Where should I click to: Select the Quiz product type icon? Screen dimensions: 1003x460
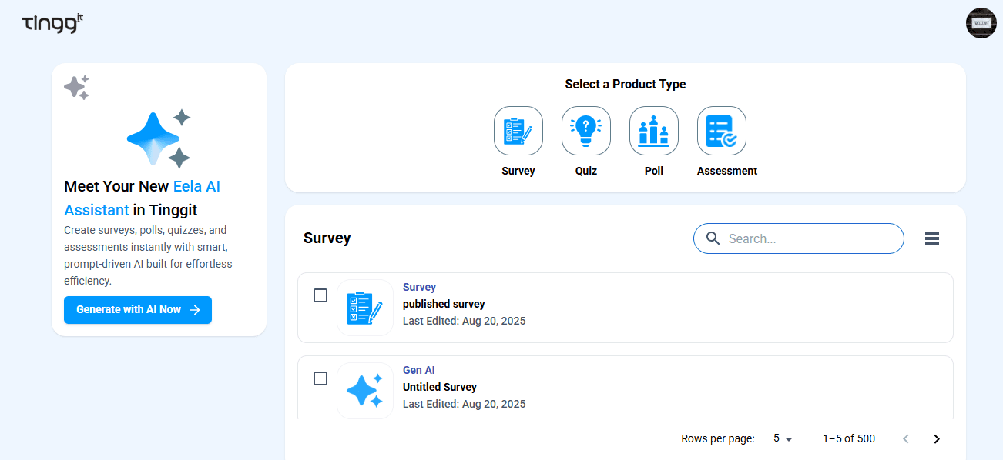585,130
